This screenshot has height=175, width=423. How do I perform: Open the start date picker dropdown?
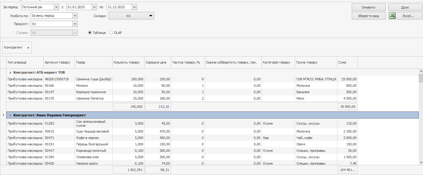click(x=95, y=7)
